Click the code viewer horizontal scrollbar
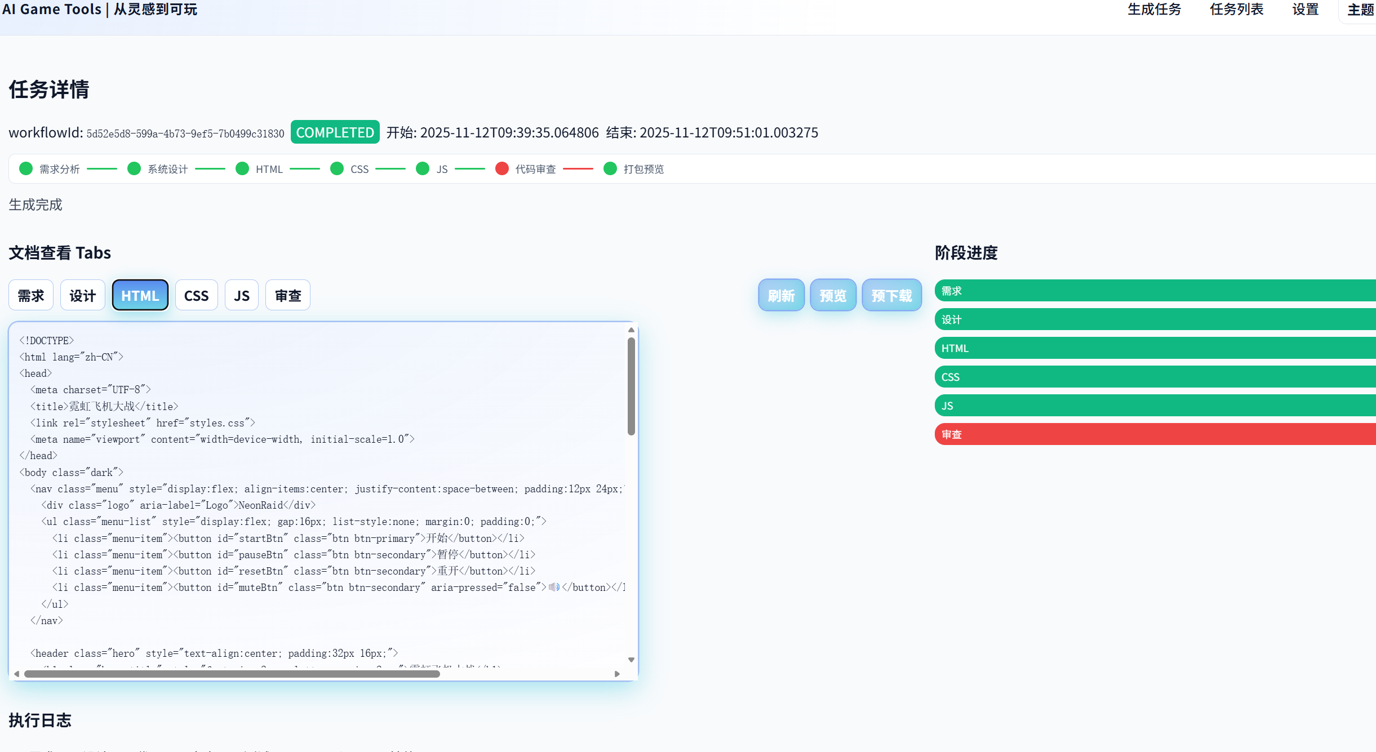The image size is (1376, 752). 232,674
